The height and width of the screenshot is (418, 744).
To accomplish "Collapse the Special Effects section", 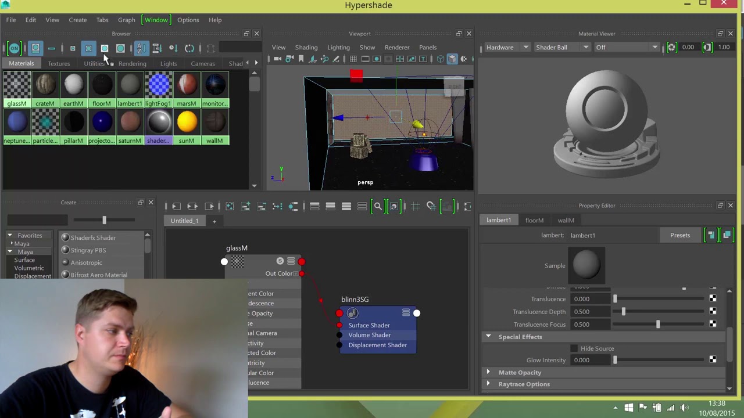I will coord(488,337).
